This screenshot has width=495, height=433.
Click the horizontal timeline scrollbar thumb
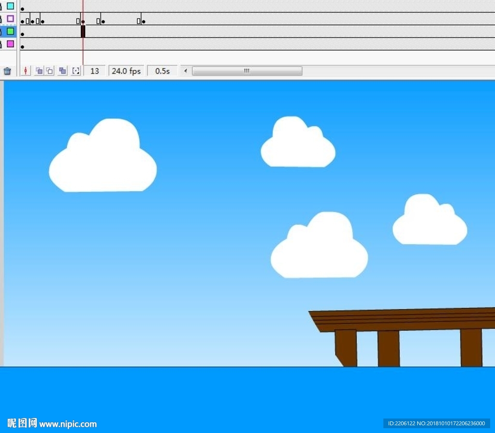tap(247, 71)
